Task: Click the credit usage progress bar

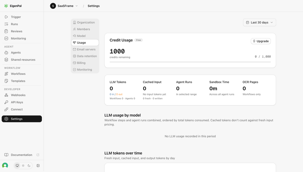Action: [190, 62]
